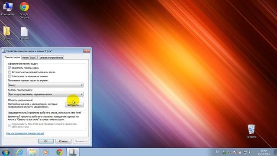Open the network tray icon
This screenshot has width=277, height=156.
click(245, 152)
